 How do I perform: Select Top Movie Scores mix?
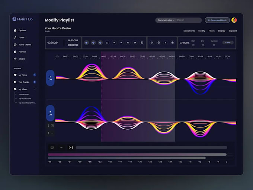(25, 99)
